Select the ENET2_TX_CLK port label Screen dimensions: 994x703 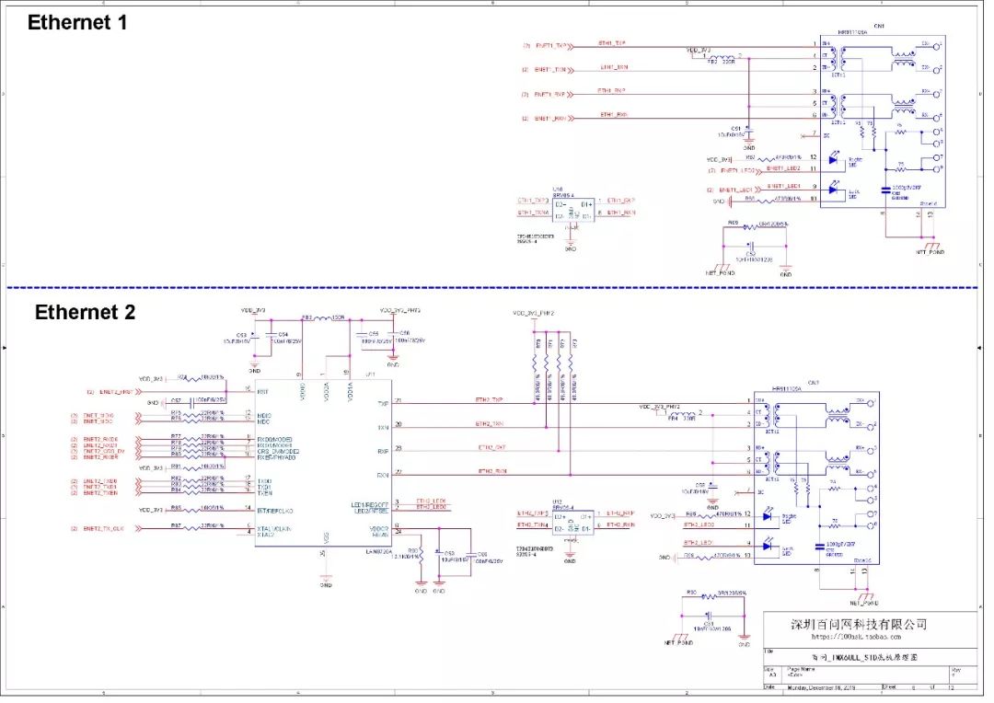point(103,529)
